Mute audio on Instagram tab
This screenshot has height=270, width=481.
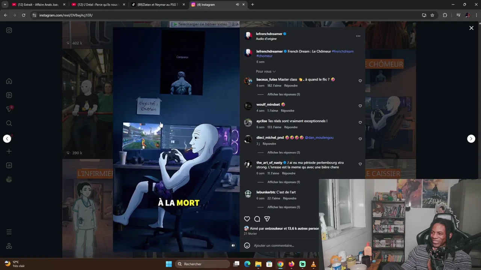pyautogui.click(x=237, y=4)
